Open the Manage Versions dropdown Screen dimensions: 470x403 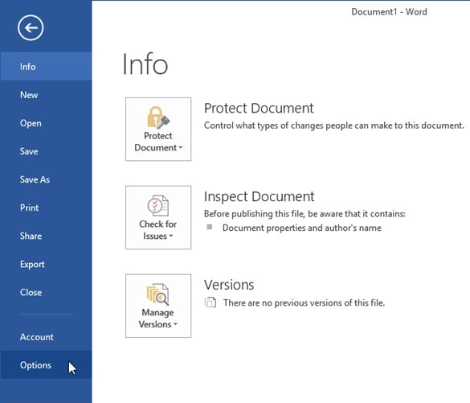pos(158,306)
